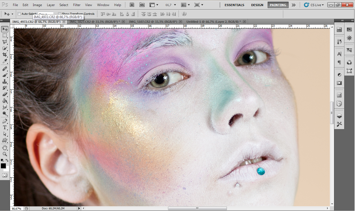Image resolution: width=355 pixels, height=211 pixels.
Task: Select the Pen tool
Action: pyautogui.click(x=5, y=121)
